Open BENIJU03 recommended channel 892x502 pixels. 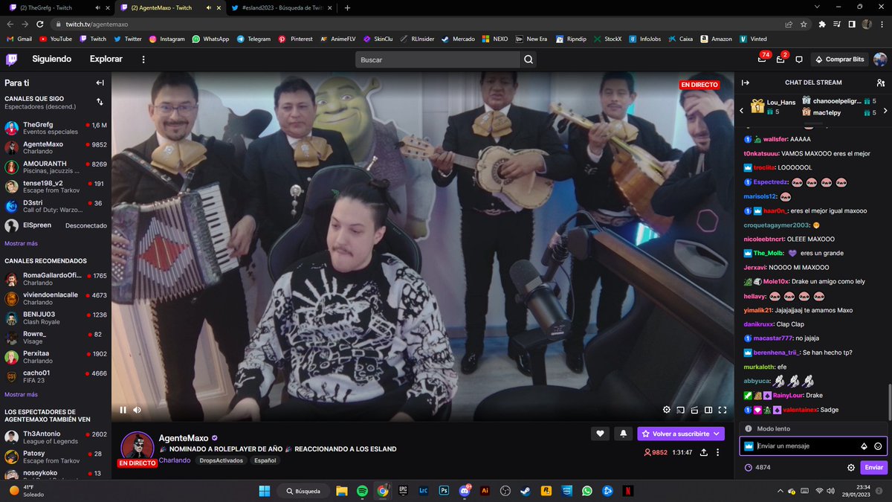pyautogui.click(x=56, y=318)
